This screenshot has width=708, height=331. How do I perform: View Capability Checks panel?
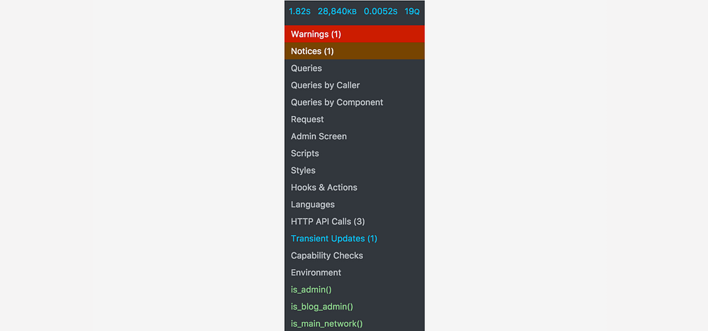[355, 256]
